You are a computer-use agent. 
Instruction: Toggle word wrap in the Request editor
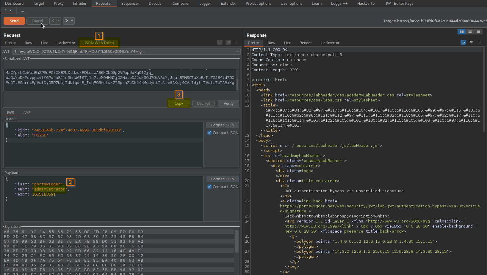220,42
